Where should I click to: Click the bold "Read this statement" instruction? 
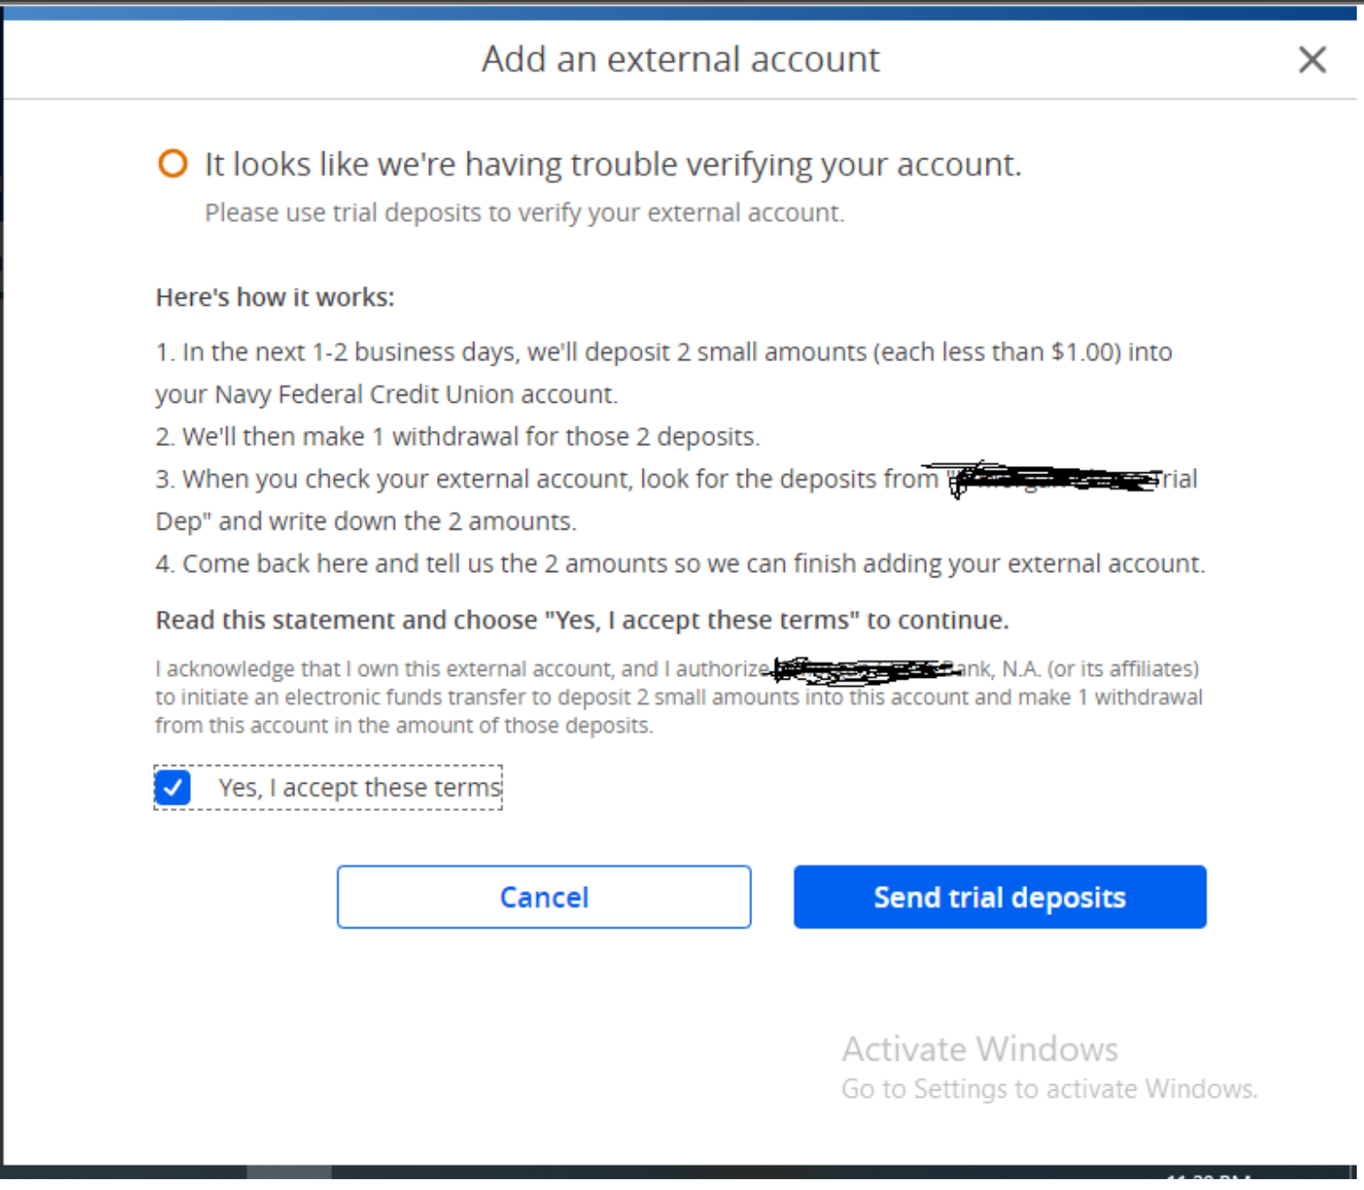582,620
